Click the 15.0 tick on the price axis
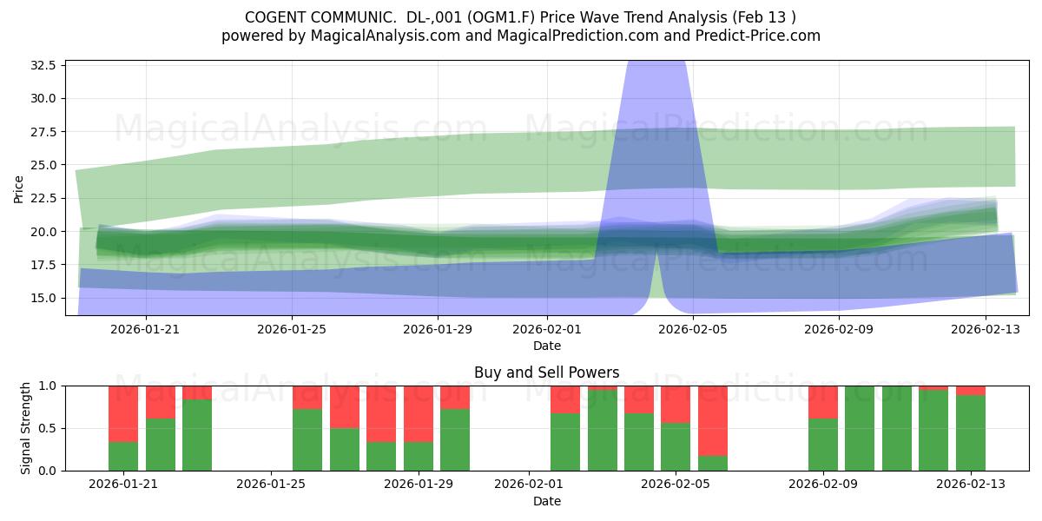Screen dimensions: 1042x521 (43, 298)
